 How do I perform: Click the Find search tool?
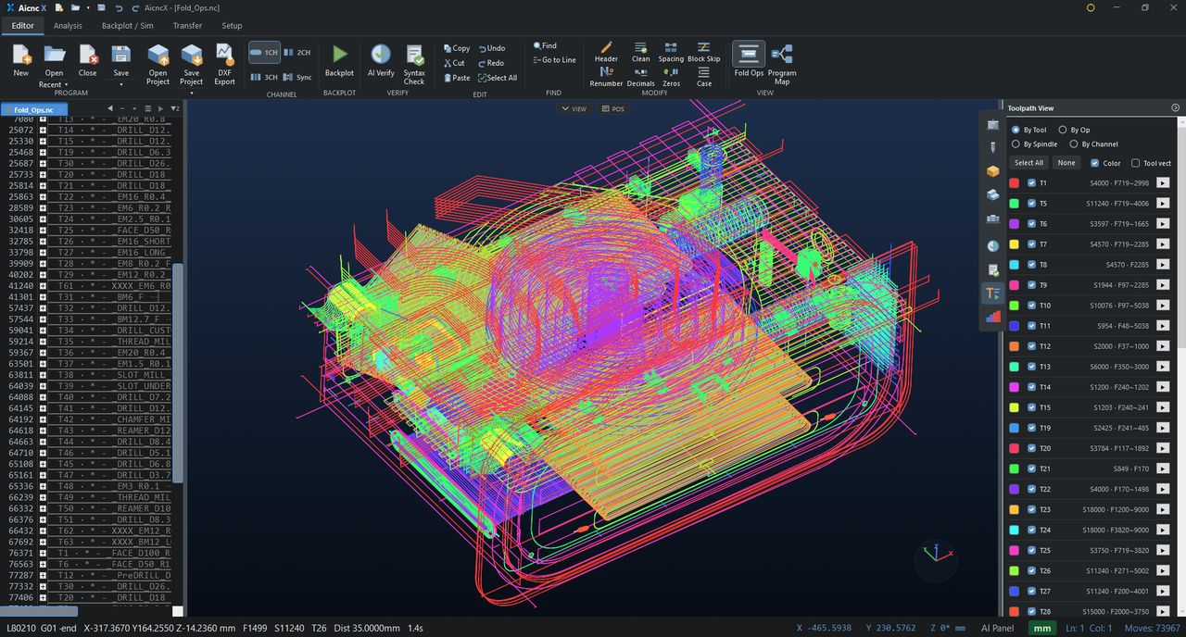[545, 45]
